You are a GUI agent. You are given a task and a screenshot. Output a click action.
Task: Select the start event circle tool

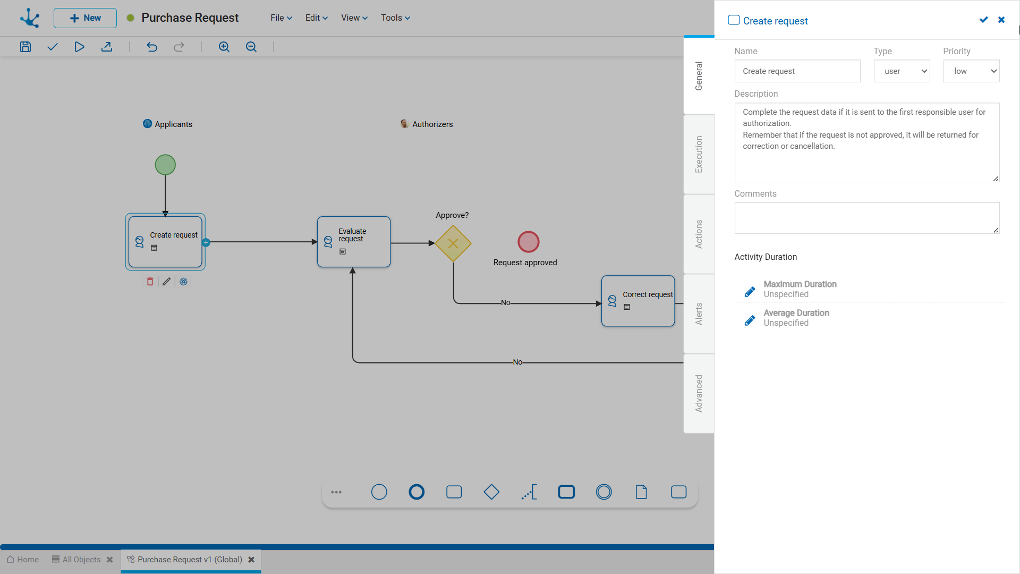coord(379,492)
